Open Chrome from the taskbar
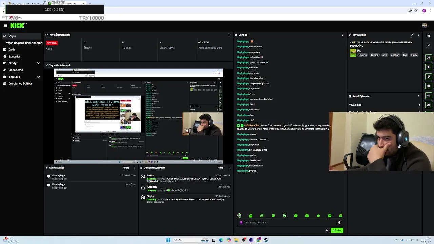This screenshot has height=244, width=434. 259,240
